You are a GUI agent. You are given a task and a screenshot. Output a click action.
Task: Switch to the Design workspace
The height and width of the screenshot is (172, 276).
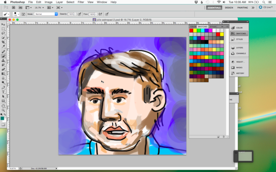[229, 8]
